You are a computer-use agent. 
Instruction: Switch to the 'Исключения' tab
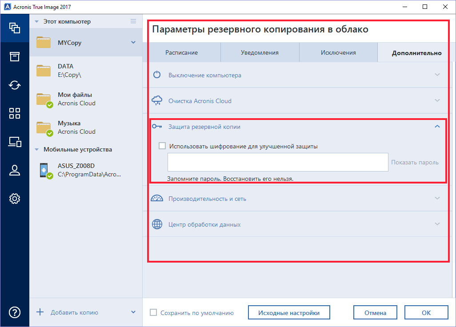[x=338, y=52]
